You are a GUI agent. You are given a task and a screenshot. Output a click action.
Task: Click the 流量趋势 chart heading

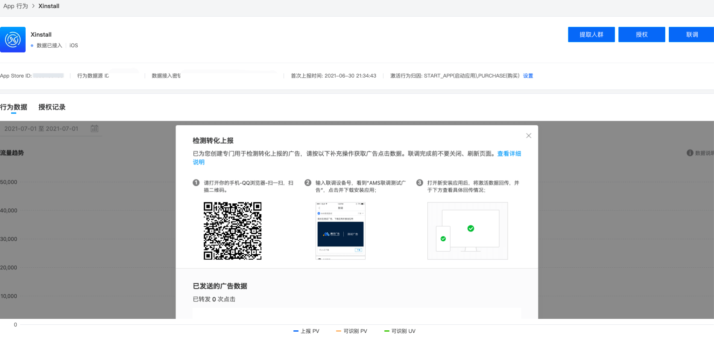12,153
